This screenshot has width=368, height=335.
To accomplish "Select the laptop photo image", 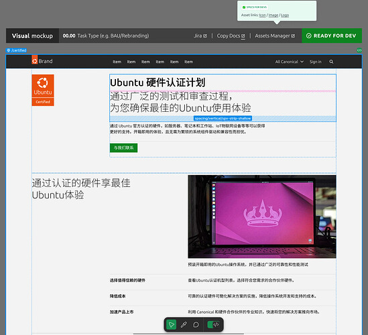I will tap(262, 216).
